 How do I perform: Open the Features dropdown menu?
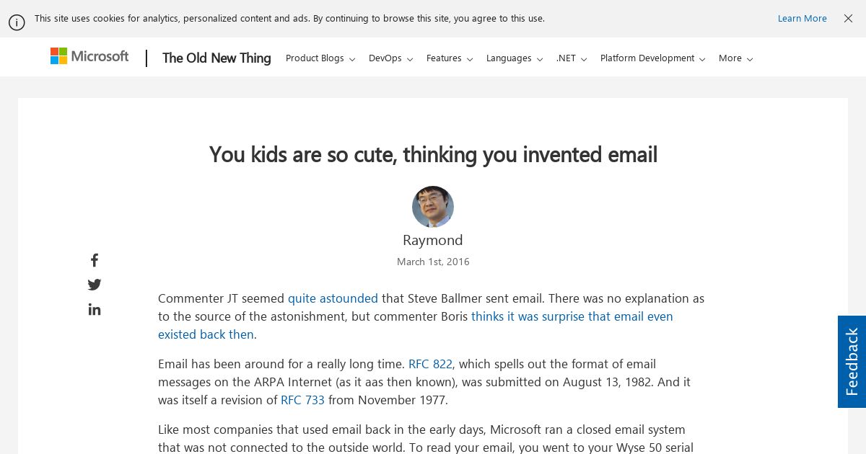450,58
